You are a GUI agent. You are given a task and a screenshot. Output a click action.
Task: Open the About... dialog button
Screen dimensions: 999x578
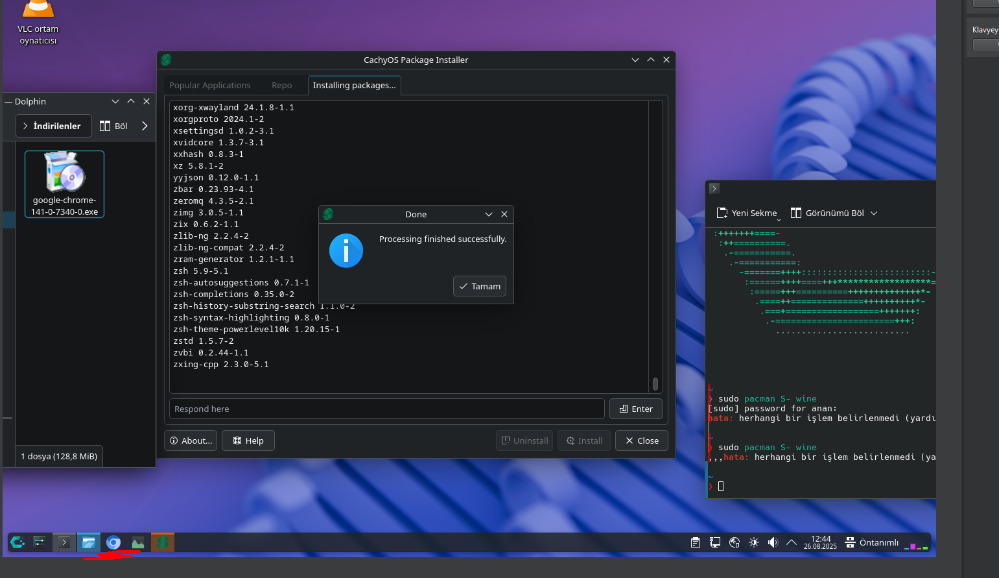[191, 440]
